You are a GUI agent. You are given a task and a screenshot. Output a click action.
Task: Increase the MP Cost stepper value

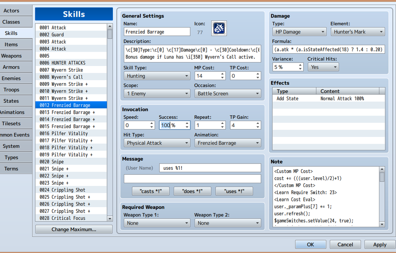point(223,74)
